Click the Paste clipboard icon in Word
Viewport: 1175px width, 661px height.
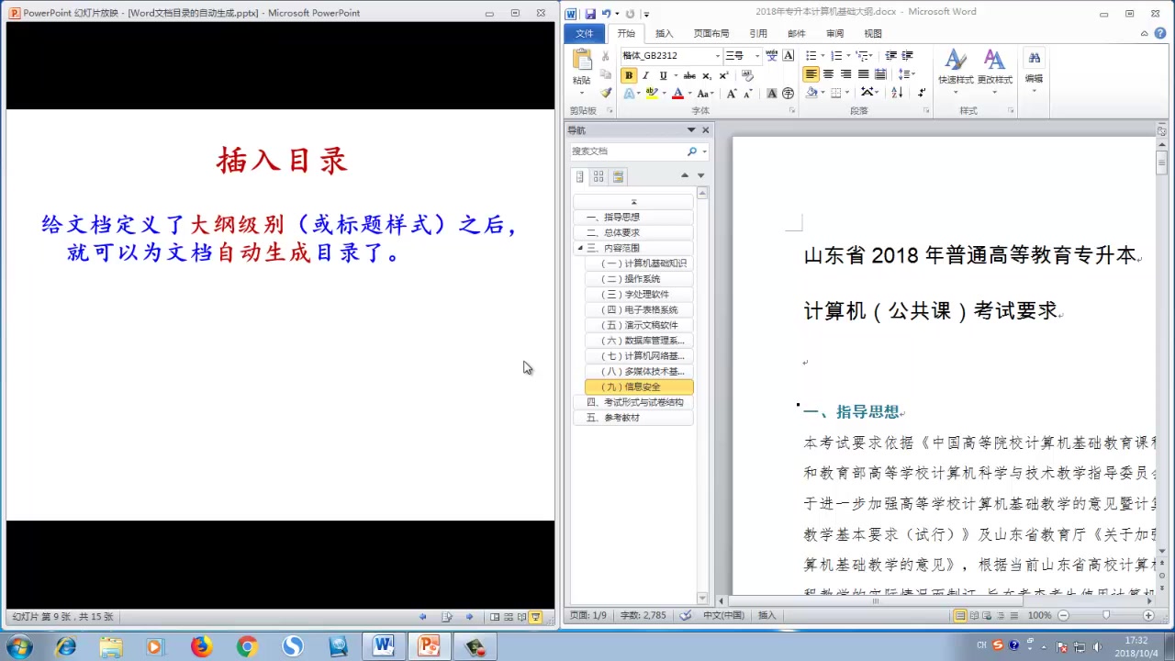coord(582,62)
